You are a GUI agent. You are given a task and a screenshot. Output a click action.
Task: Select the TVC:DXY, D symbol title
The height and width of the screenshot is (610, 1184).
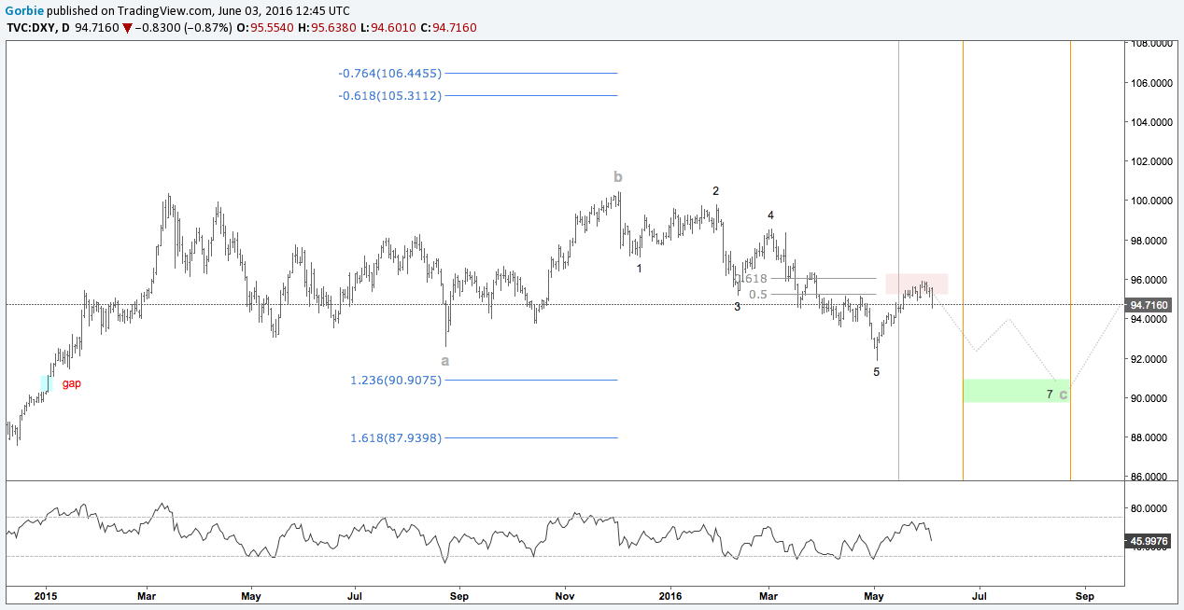pos(38,27)
